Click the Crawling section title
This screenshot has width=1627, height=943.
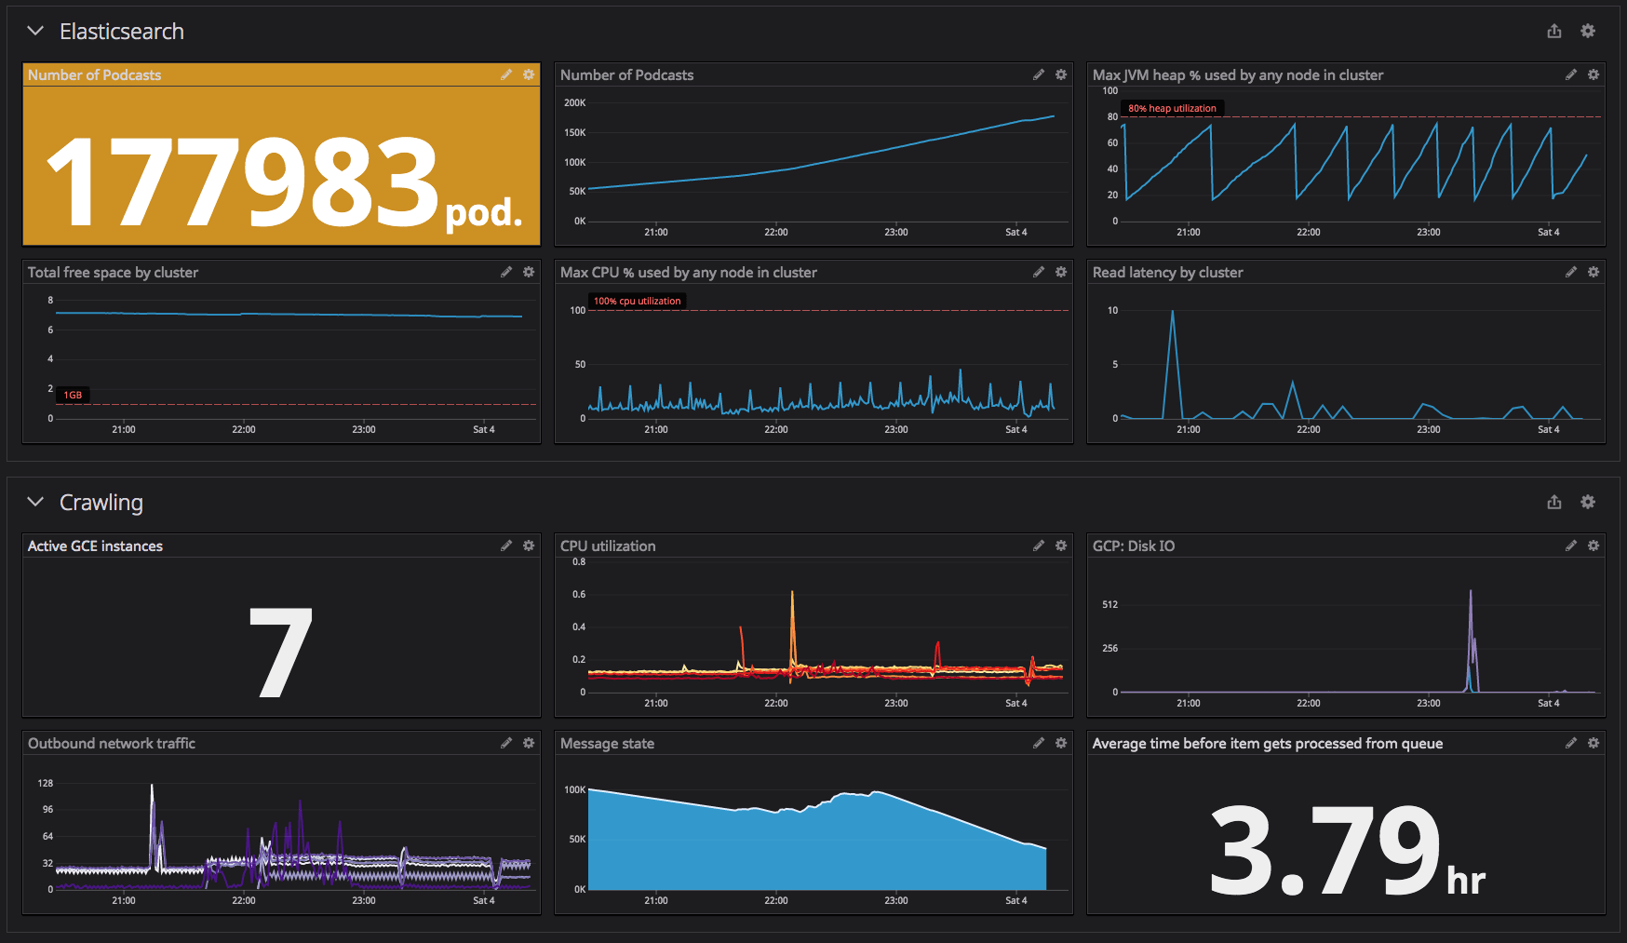[x=101, y=503]
